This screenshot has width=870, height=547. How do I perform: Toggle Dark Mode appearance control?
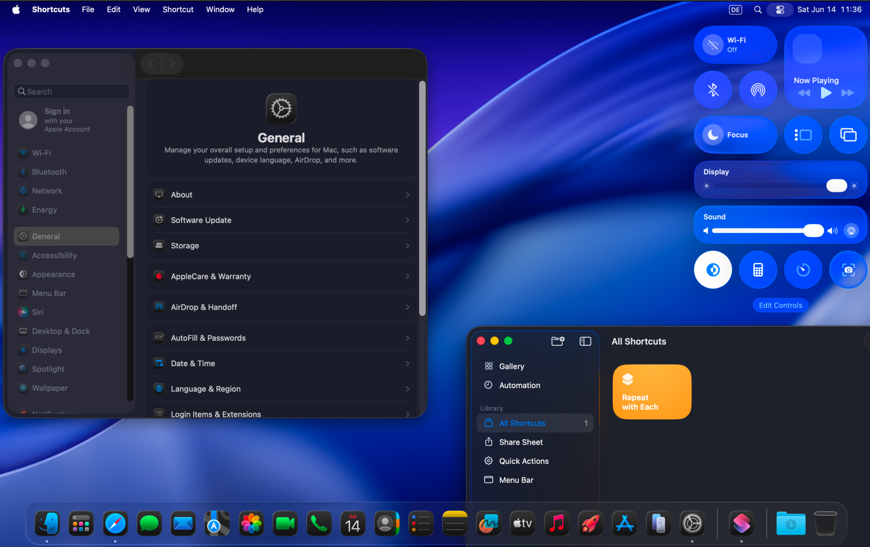(713, 270)
